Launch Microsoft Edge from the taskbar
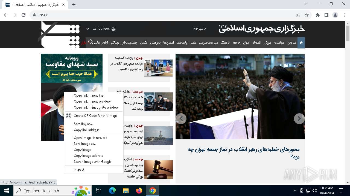The height and width of the screenshot is (196, 350). pyautogui.click(x=112, y=191)
